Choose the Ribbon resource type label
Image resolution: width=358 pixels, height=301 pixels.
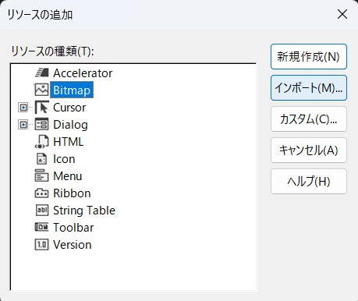(72, 193)
